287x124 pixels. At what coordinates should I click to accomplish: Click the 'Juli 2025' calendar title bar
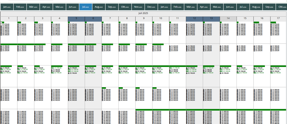pos(143,13)
